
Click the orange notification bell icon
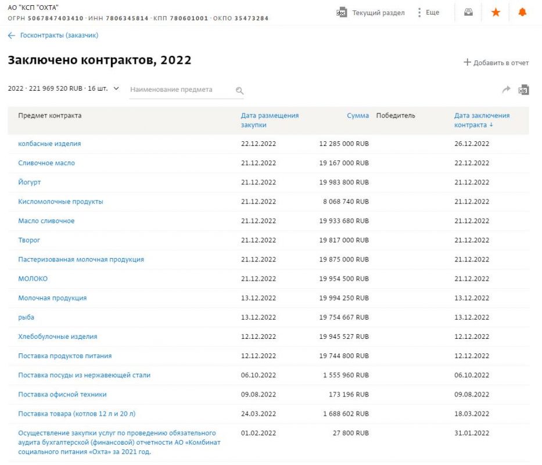coord(522,12)
